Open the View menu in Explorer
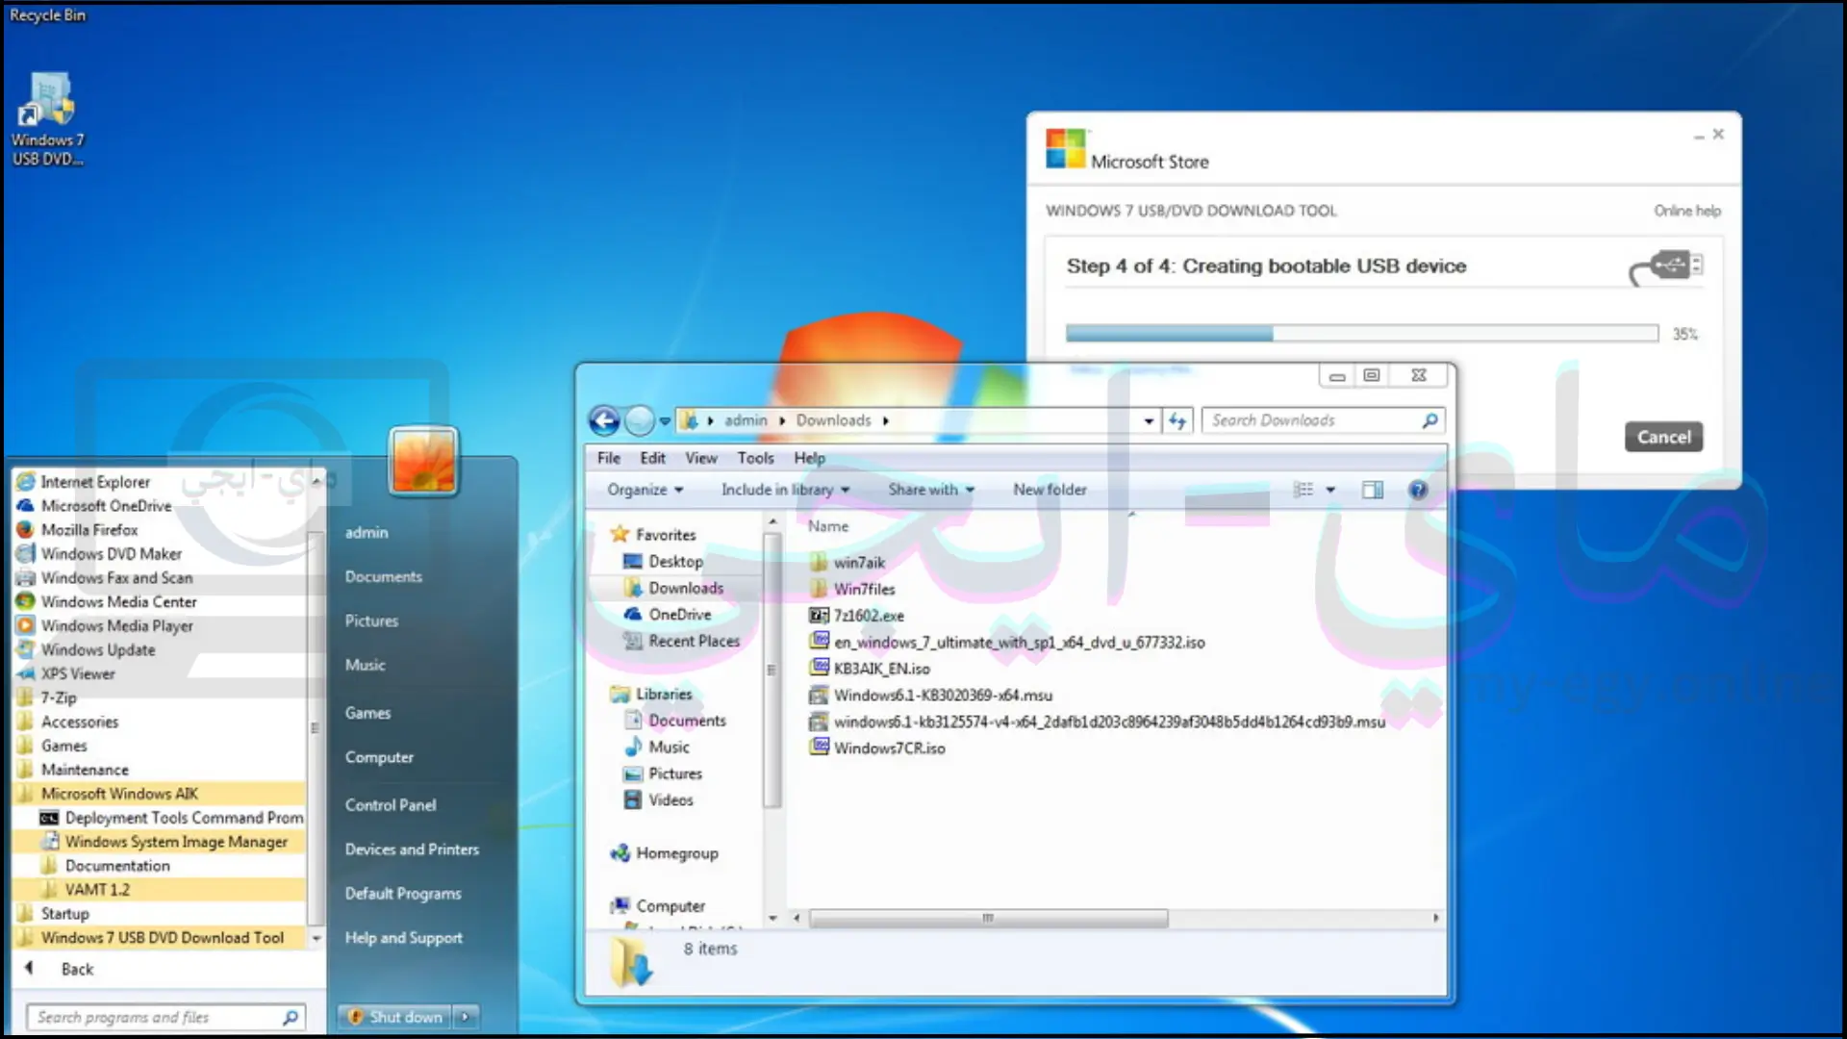Image resolution: width=1847 pixels, height=1039 pixels. click(x=701, y=458)
